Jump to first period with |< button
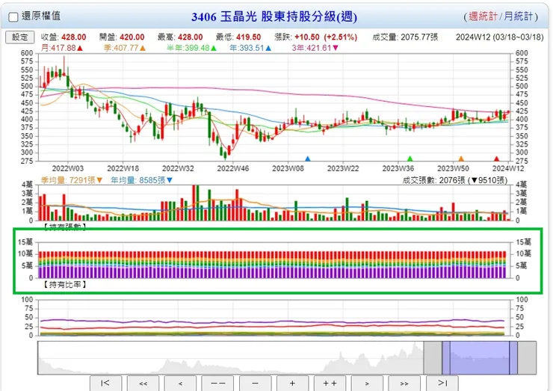This screenshot has height=391, width=553. click(x=105, y=384)
